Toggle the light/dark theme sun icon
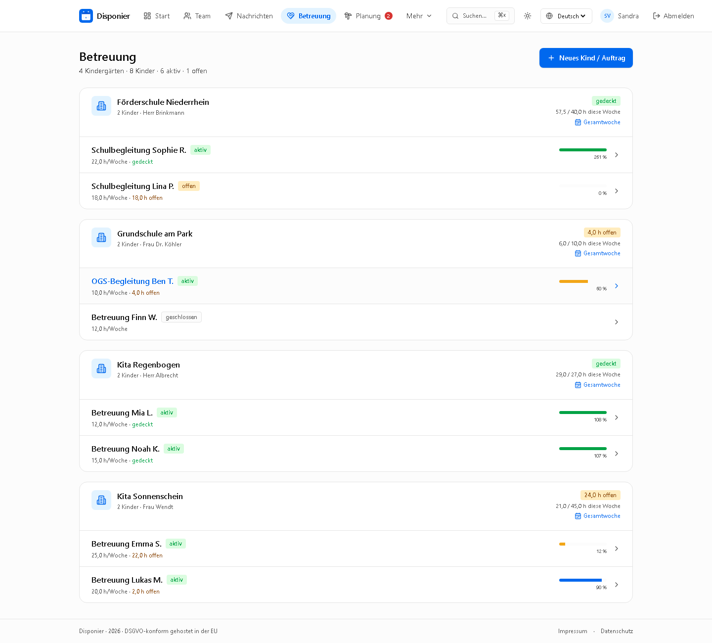The image size is (712, 643). click(528, 16)
